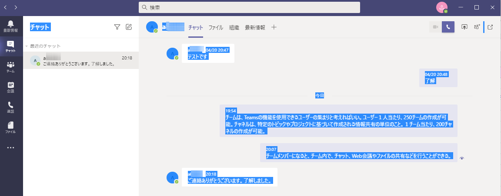Start a new chat with compose icon
This screenshot has height=196, width=501.
129,27
